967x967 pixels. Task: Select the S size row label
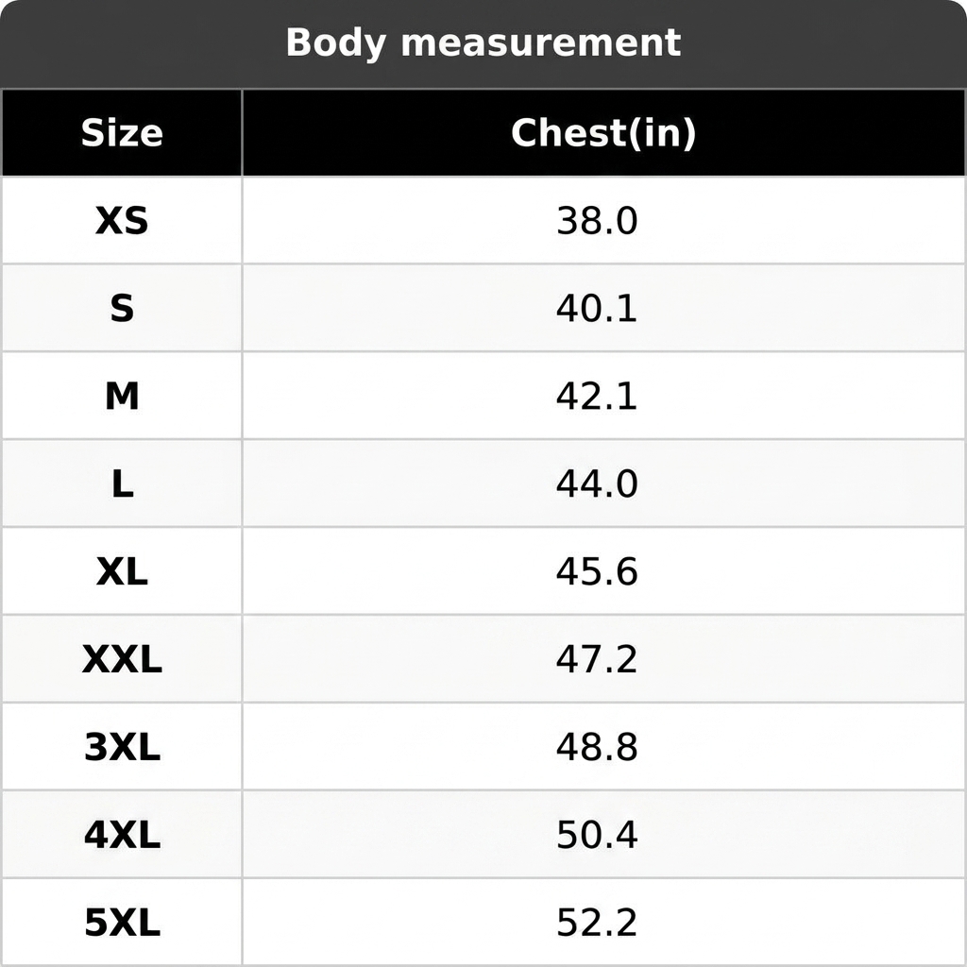[x=122, y=309]
